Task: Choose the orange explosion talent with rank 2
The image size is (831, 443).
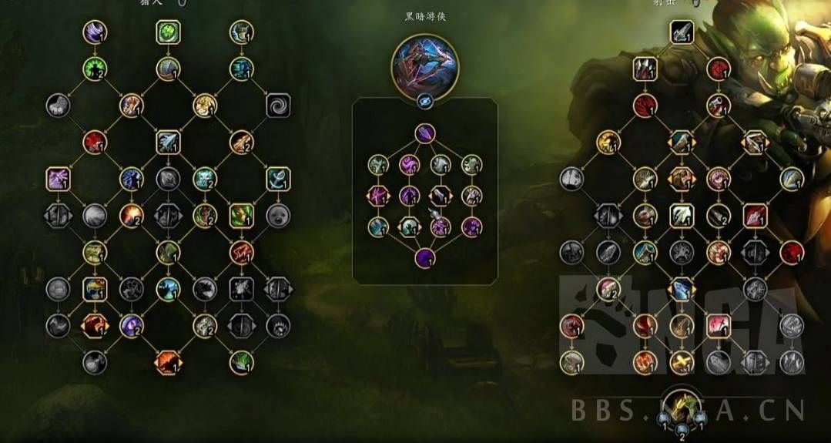Action: click(x=132, y=216)
